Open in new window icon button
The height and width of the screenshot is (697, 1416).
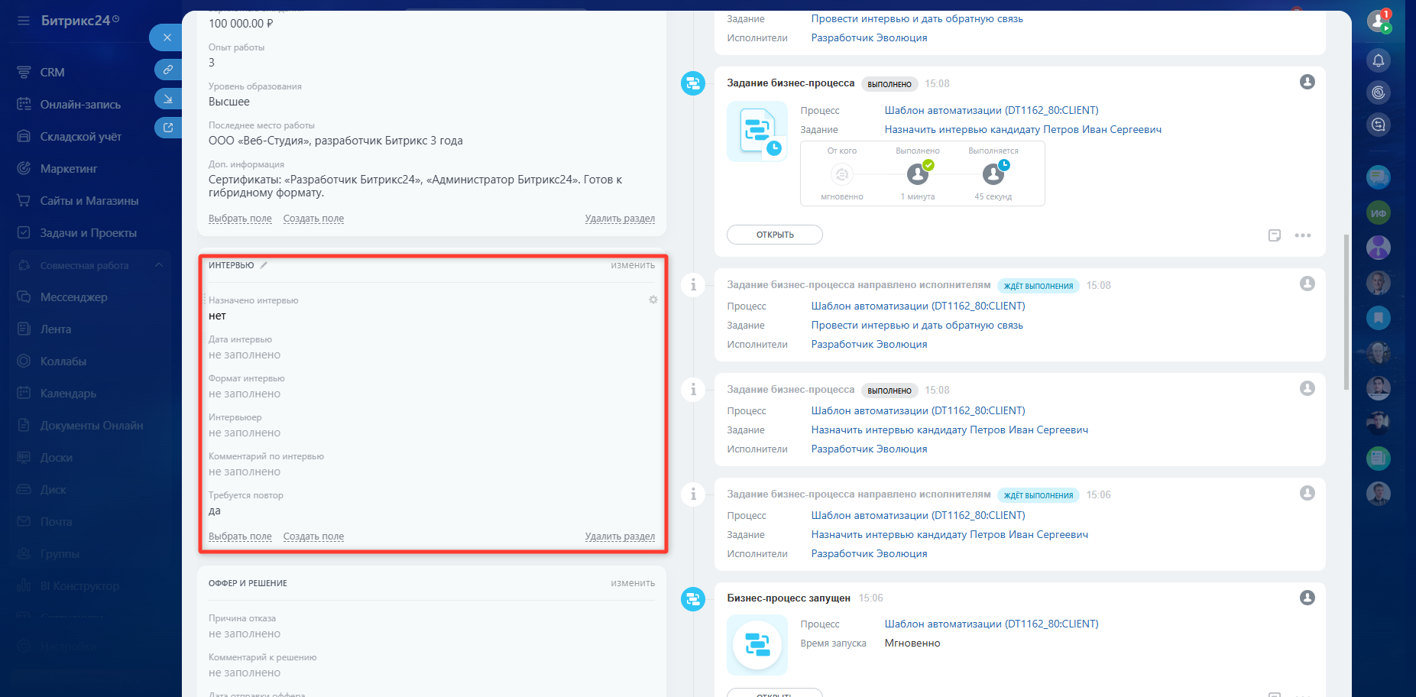point(167,128)
